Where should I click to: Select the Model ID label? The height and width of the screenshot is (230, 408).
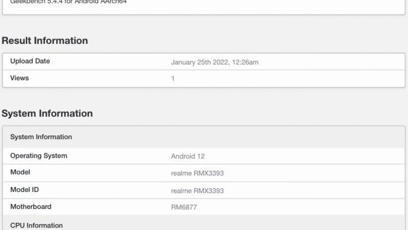(24, 189)
